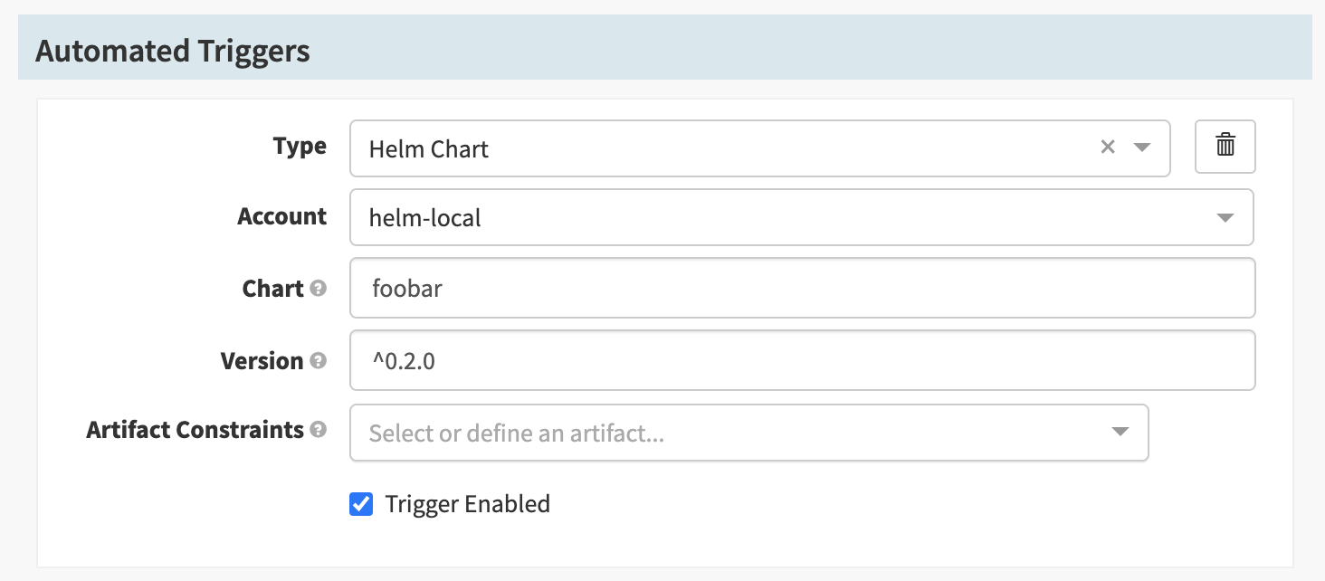Click the help icon next to Chart
The image size is (1325, 581).
(x=318, y=289)
